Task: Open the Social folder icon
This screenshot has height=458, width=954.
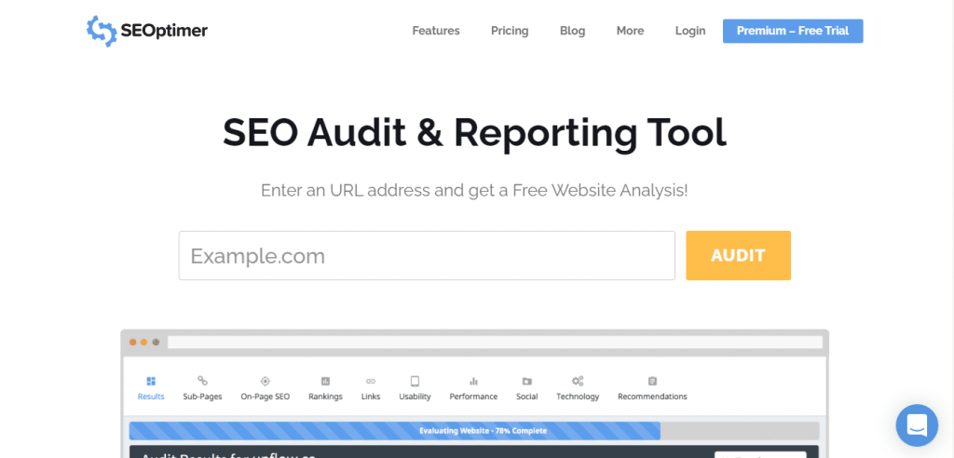Action: click(x=527, y=382)
